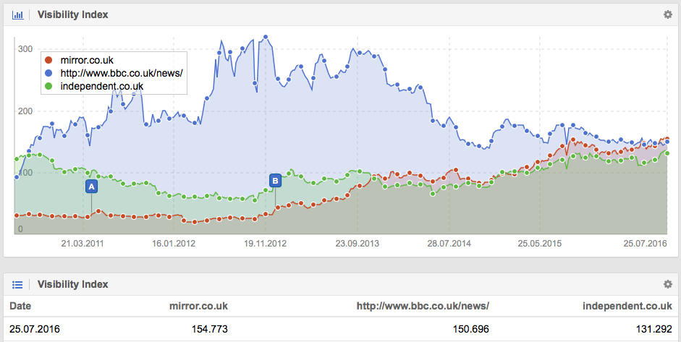
Task: Click x-axis label 21.03.2011
Action: 82,244
